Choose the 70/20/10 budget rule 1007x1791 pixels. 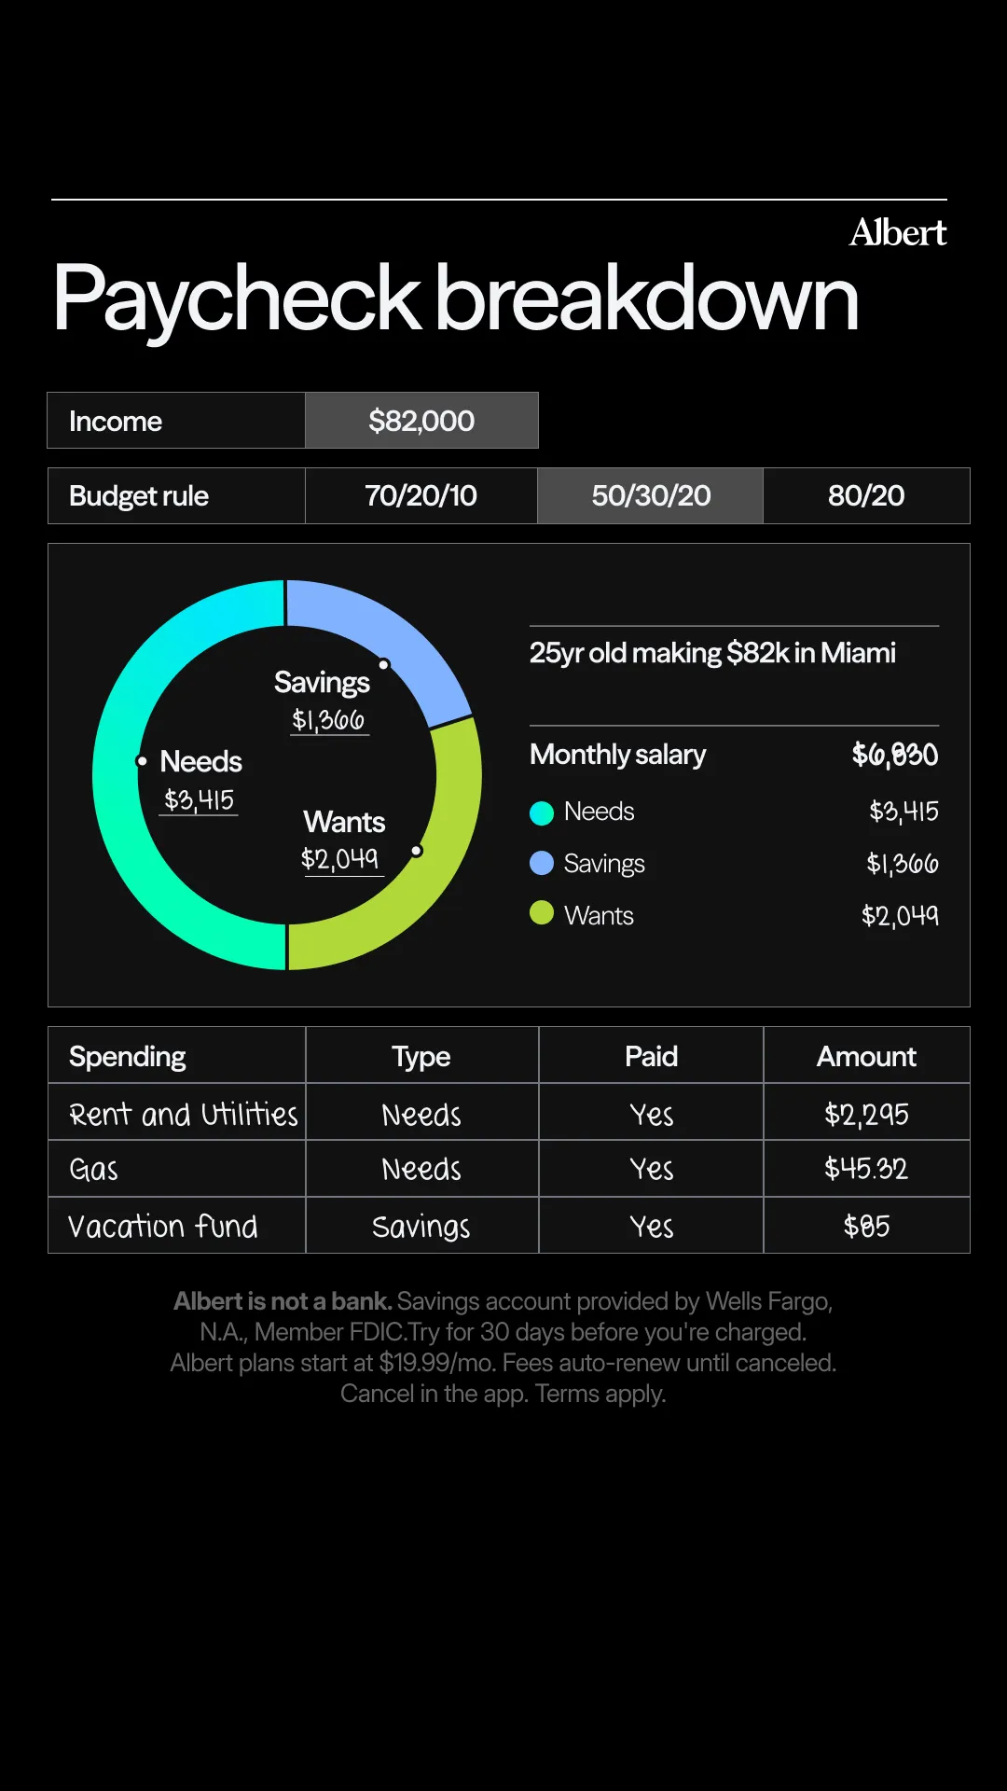[x=421, y=495]
